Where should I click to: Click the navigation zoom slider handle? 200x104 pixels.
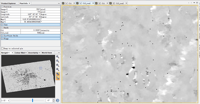[33, 100]
